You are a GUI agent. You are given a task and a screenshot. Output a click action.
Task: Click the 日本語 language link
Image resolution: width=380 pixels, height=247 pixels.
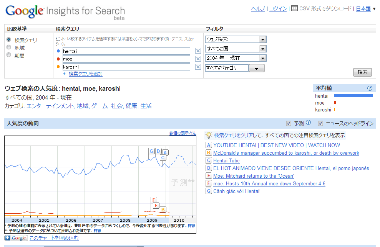[363, 9]
